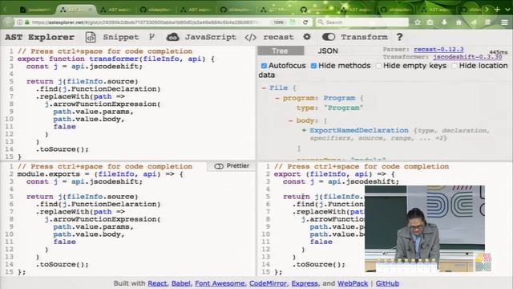Toggle the Transform switch

[x=328, y=37]
